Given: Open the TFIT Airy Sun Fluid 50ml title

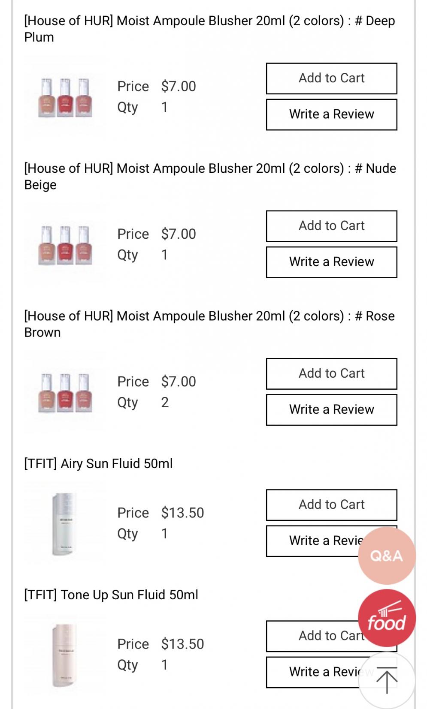Looking at the screenshot, I should 99,464.
